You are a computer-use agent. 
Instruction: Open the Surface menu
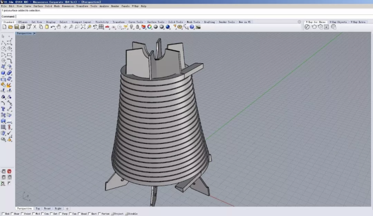[x=38, y=6]
